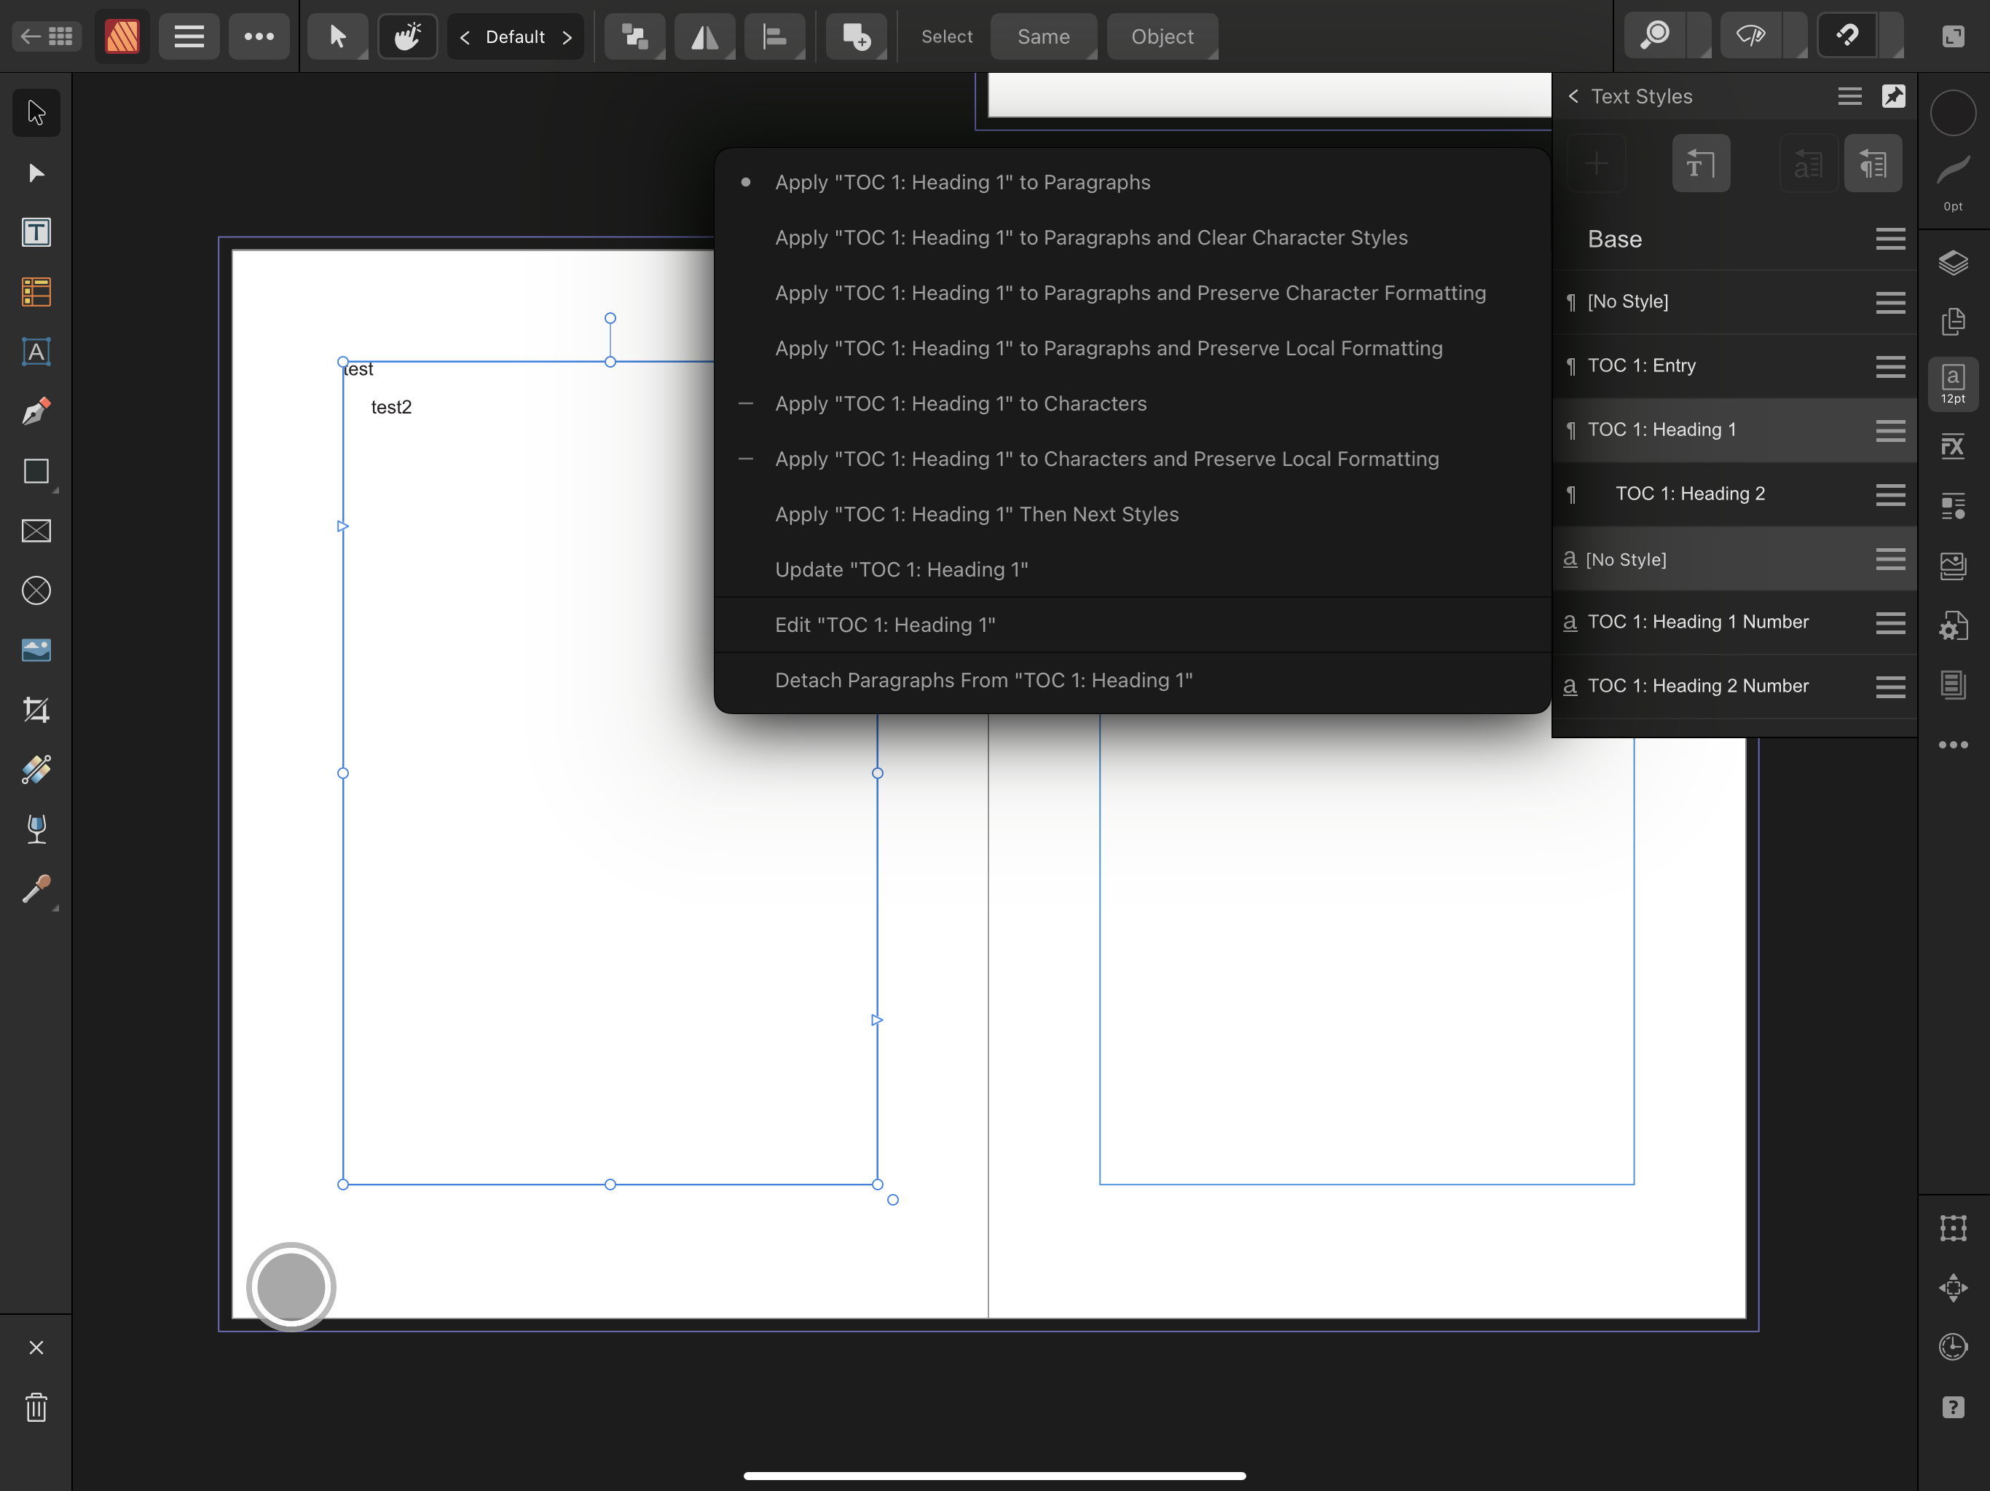Select the TOC 1: Heading 1 Number style
This screenshot has height=1491, width=1990.
[x=1734, y=622]
